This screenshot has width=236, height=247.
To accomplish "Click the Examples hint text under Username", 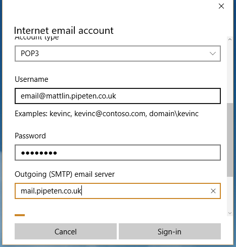I will 107,114.
